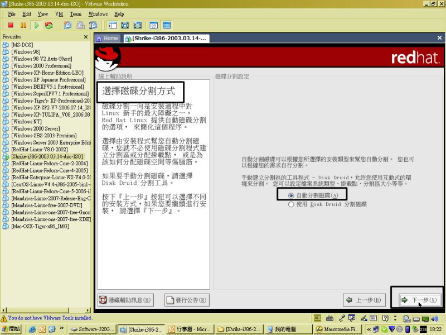Click the red Power Off toolbar icon
446x335 pixels.
point(11,25)
